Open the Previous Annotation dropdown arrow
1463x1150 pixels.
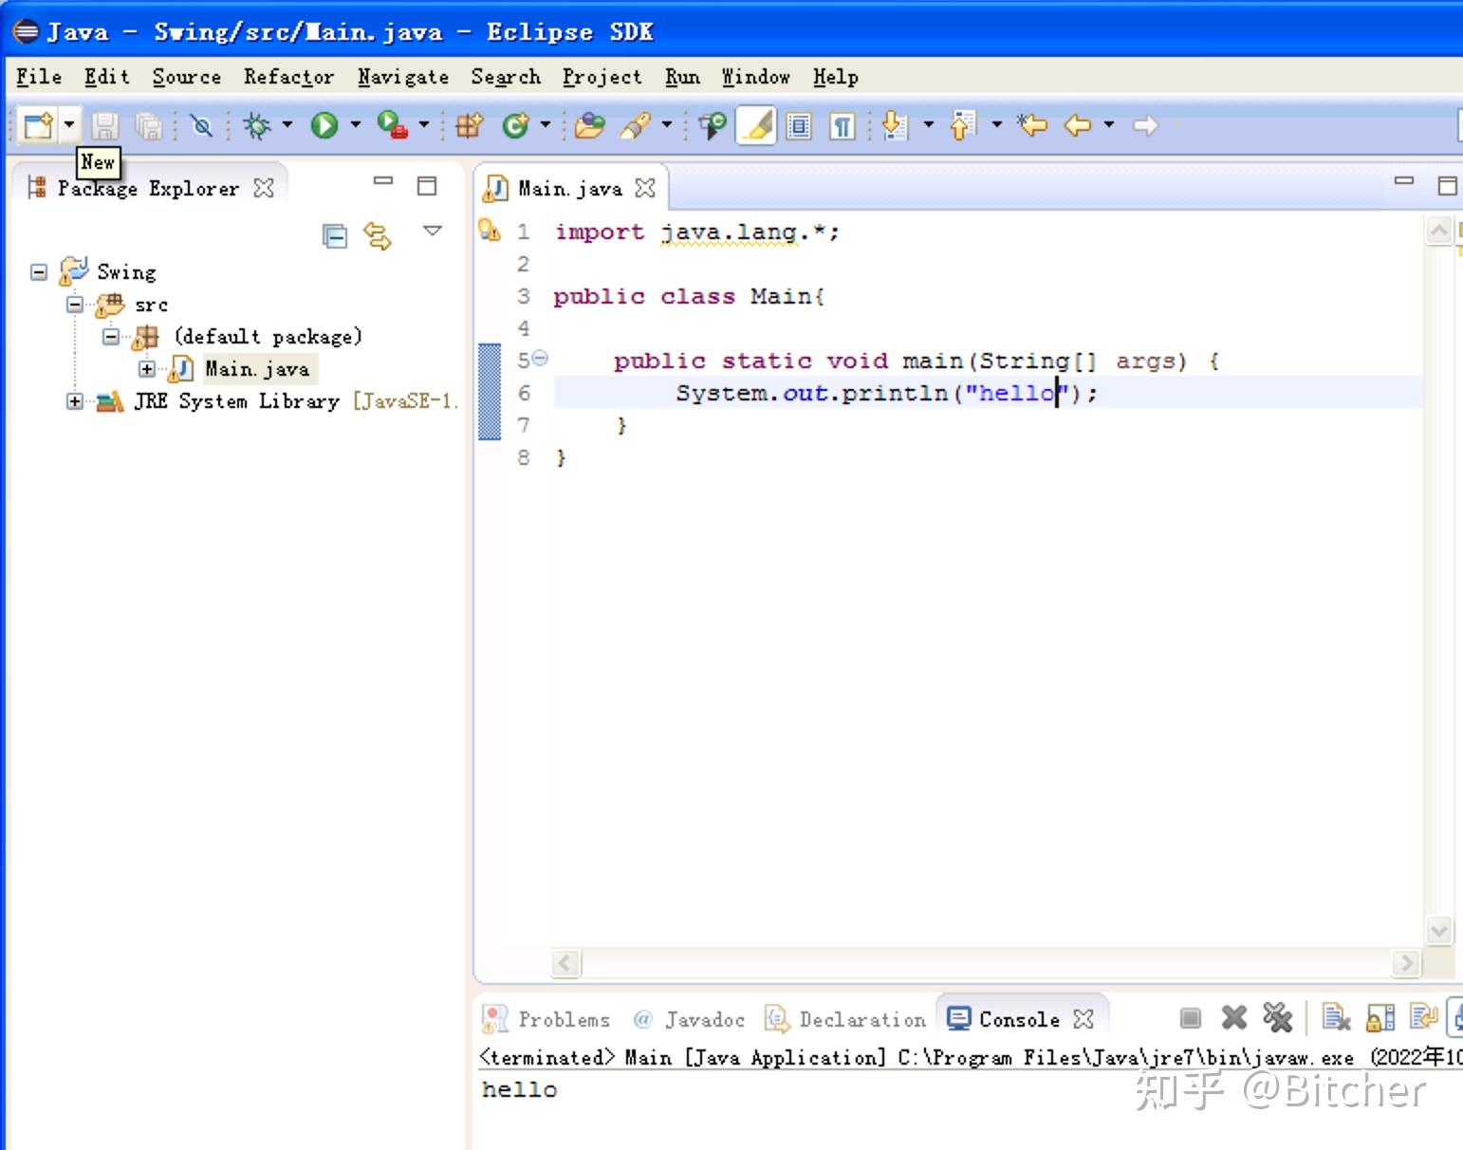click(x=997, y=125)
